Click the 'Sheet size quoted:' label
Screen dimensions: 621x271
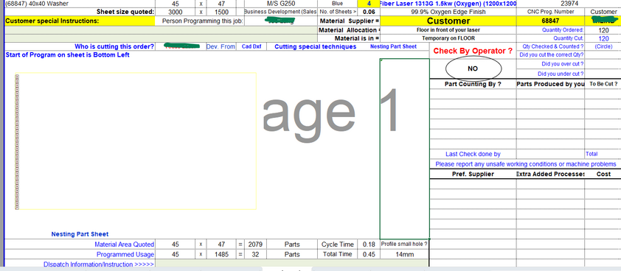125,12
